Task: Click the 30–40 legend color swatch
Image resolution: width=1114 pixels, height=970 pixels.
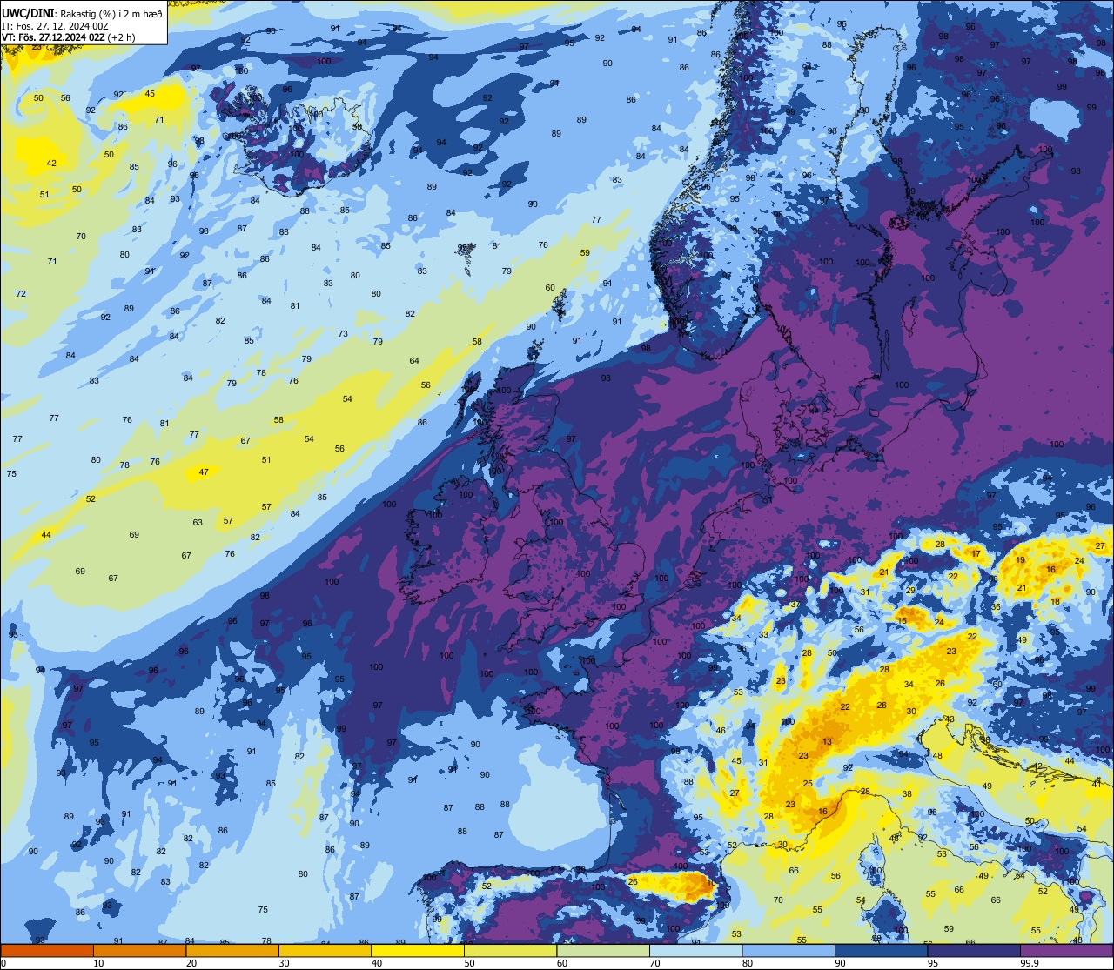Action: (x=325, y=951)
